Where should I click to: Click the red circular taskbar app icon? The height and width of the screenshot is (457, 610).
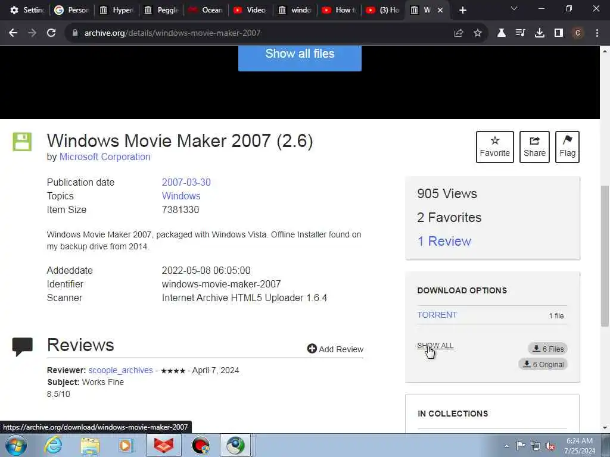point(201,445)
